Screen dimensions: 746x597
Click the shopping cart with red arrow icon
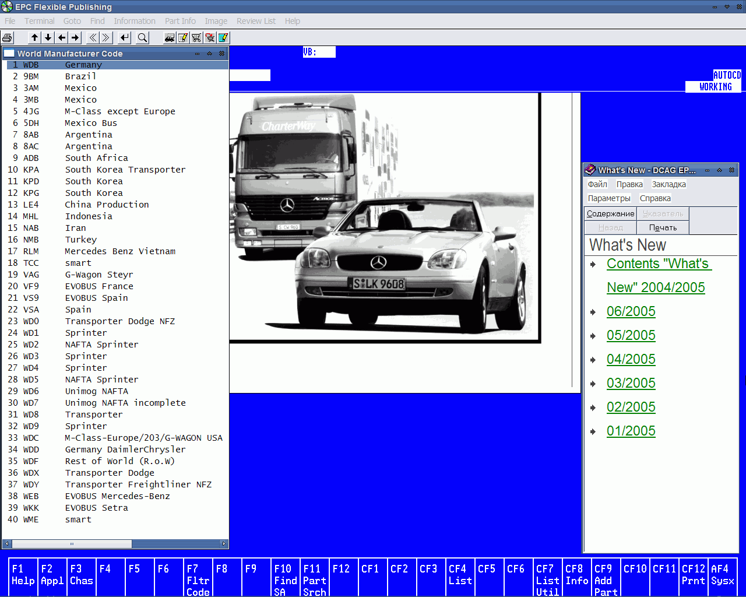[x=210, y=38]
